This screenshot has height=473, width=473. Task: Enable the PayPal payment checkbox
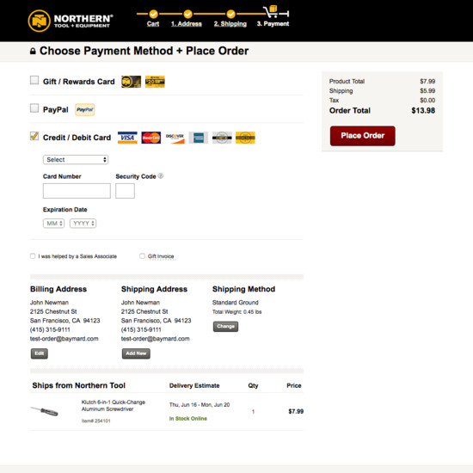(34, 108)
